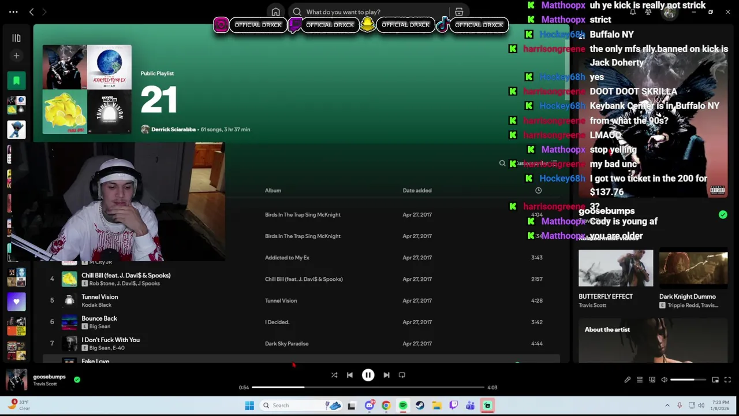Open Liked Songs heart tile in sidebar
This screenshot has height=416, width=739.
point(16,302)
